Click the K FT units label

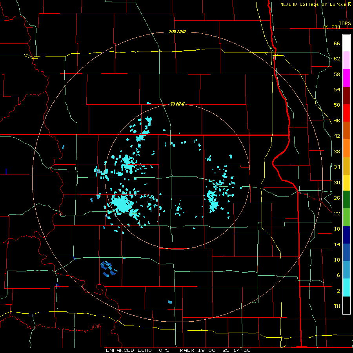coord(332,27)
